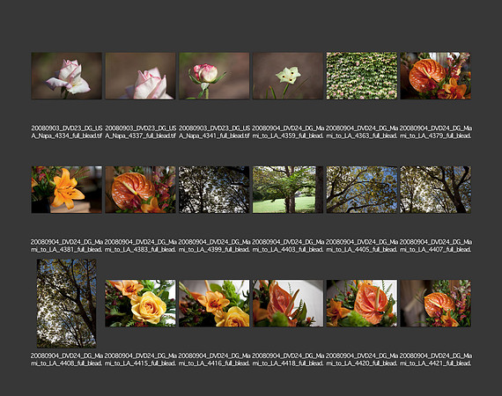Click filename label mi_to_LA_4405_full_bleed

362,249
